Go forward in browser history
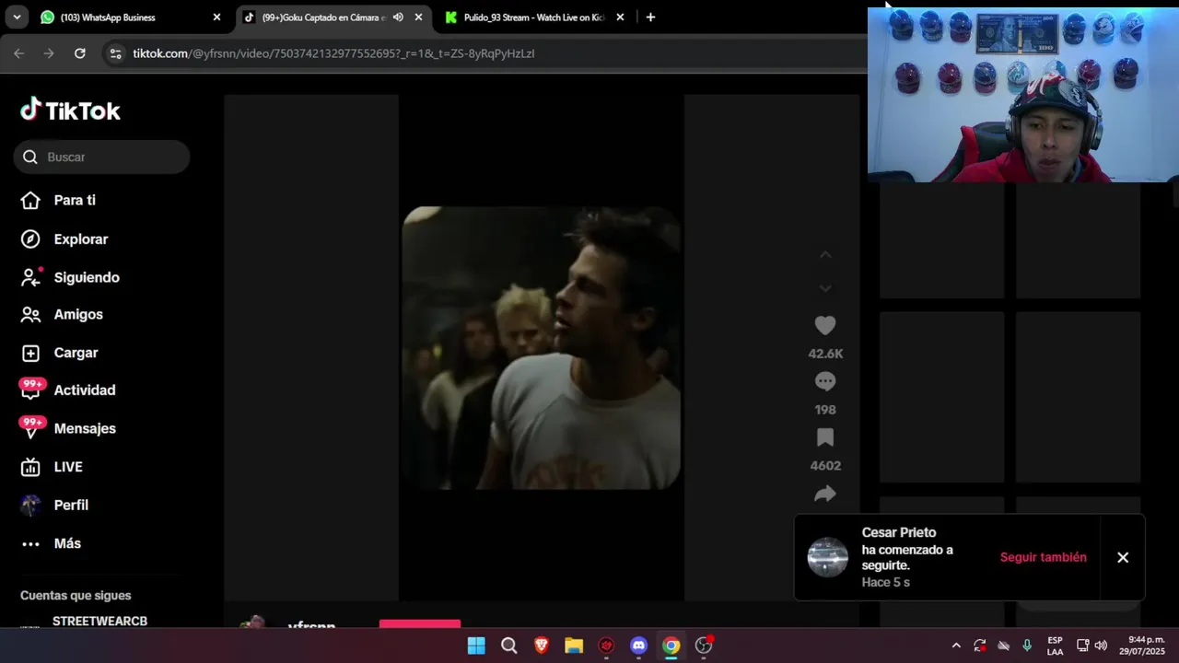 (50, 53)
